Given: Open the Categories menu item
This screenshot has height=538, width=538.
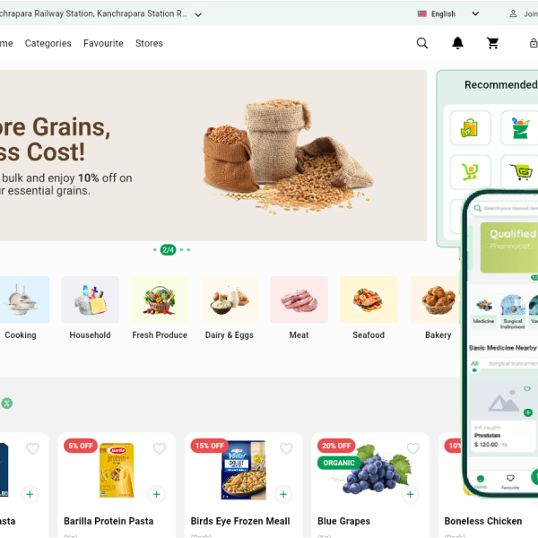Looking at the screenshot, I should coord(48,43).
